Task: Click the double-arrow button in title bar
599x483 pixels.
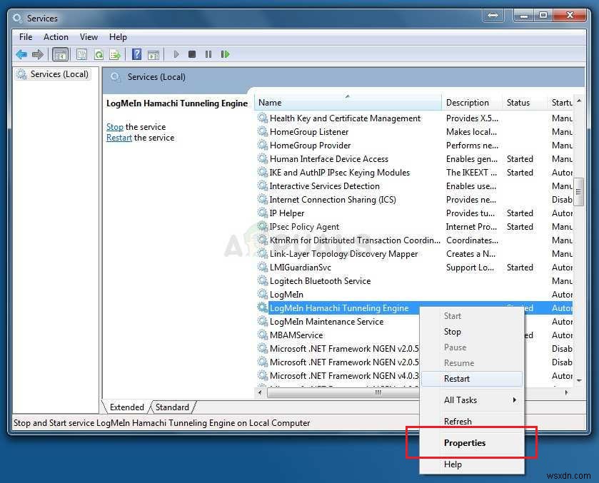Action: pyautogui.click(x=493, y=15)
